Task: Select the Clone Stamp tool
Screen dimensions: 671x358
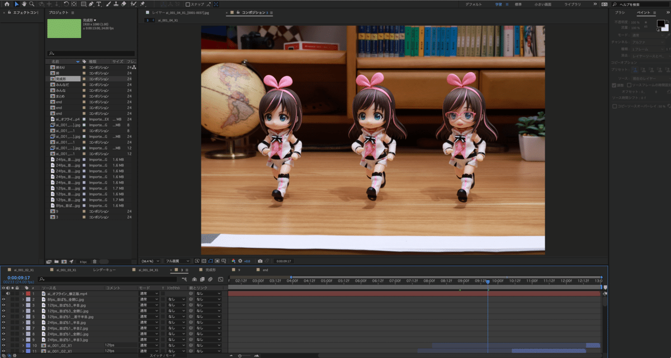Action: (x=116, y=4)
